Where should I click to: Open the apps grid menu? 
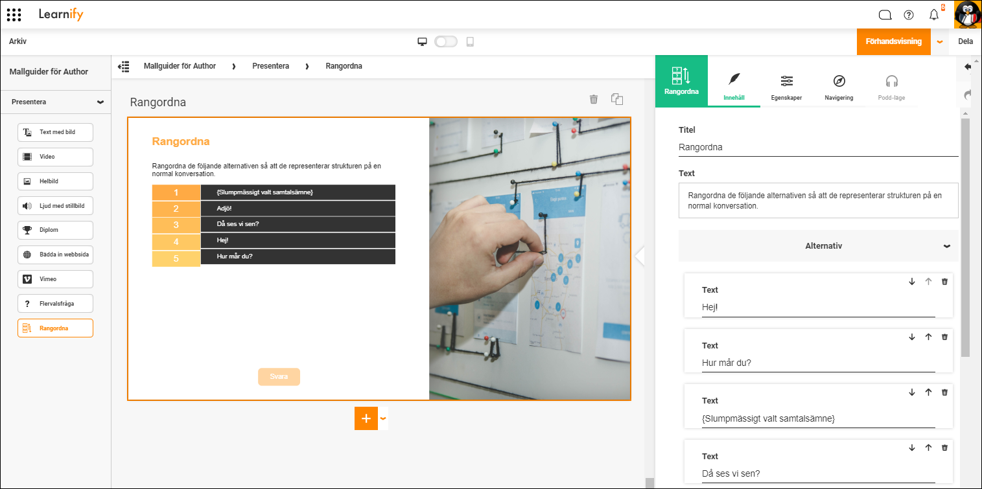(14, 14)
